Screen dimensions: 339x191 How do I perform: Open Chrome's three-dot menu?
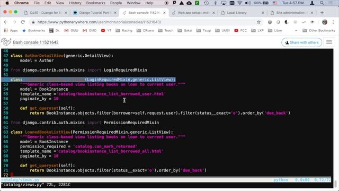333,22
